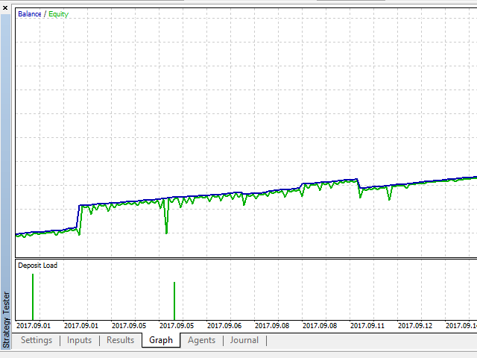Image resolution: width=477 pixels, height=358 pixels.
Task: Click the first 2017.09.08 date label
Action: click(x=272, y=325)
